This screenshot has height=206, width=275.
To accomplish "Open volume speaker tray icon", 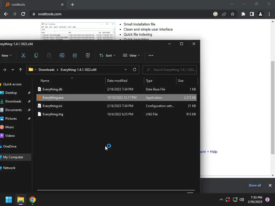I will [x=242, y=200].
